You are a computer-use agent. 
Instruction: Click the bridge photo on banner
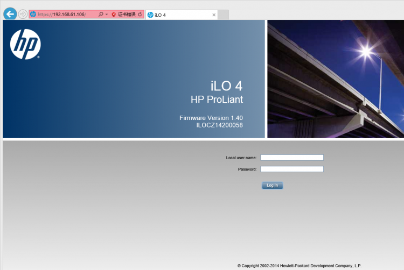coord(336,79)
